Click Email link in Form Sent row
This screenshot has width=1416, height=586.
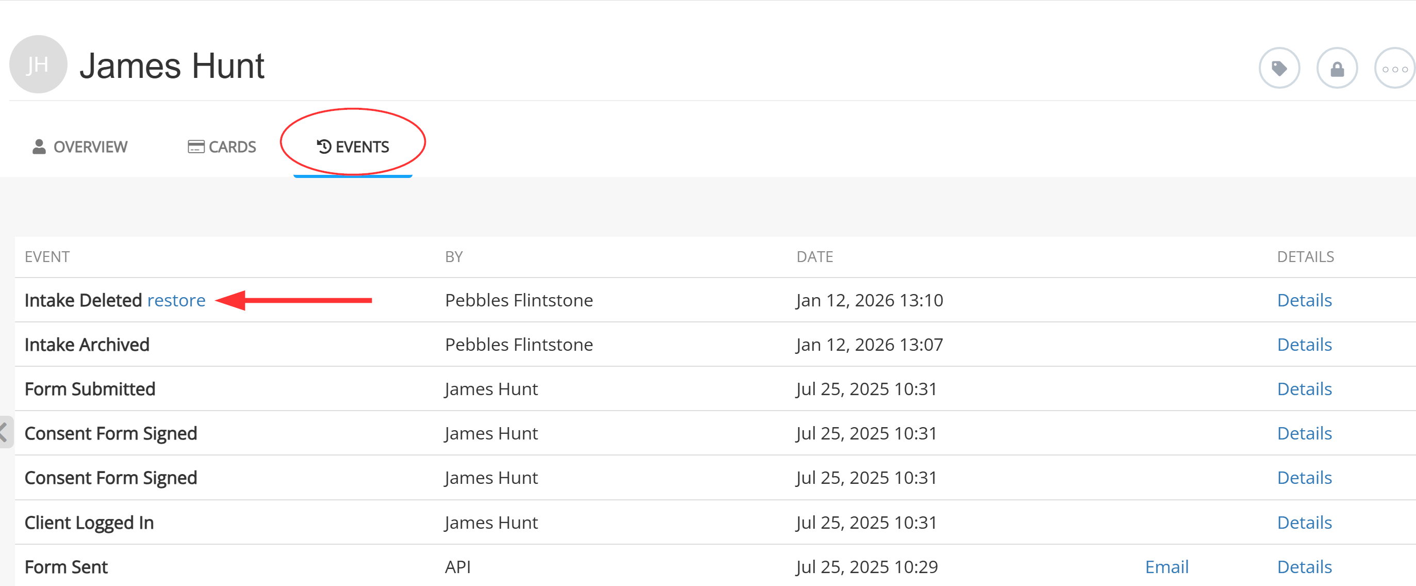pos(1166,567)
